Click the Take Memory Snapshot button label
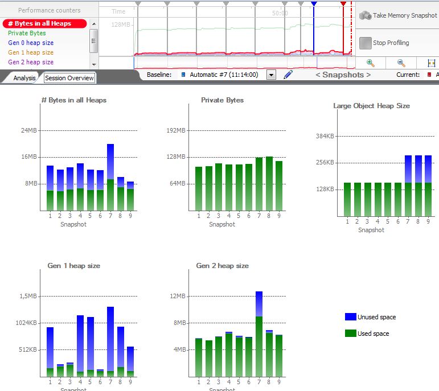The height and width of the screenshot is (391, 439). (405, 15)
